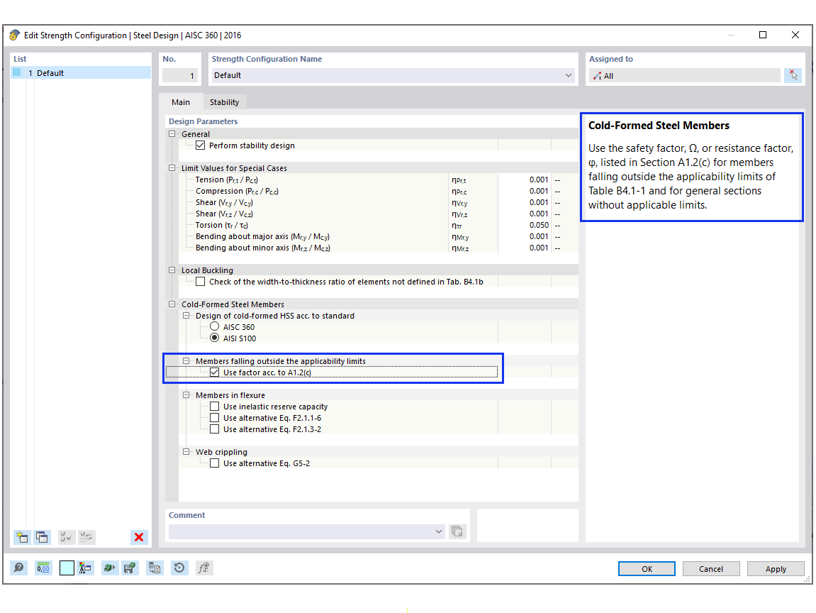
Task: Reset dialog to default values
Action: click(179, 568)
